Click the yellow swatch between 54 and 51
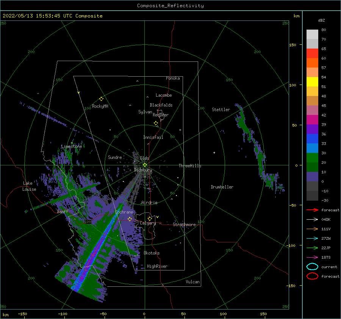Screen dimensions: 341x319 (312, 82)
